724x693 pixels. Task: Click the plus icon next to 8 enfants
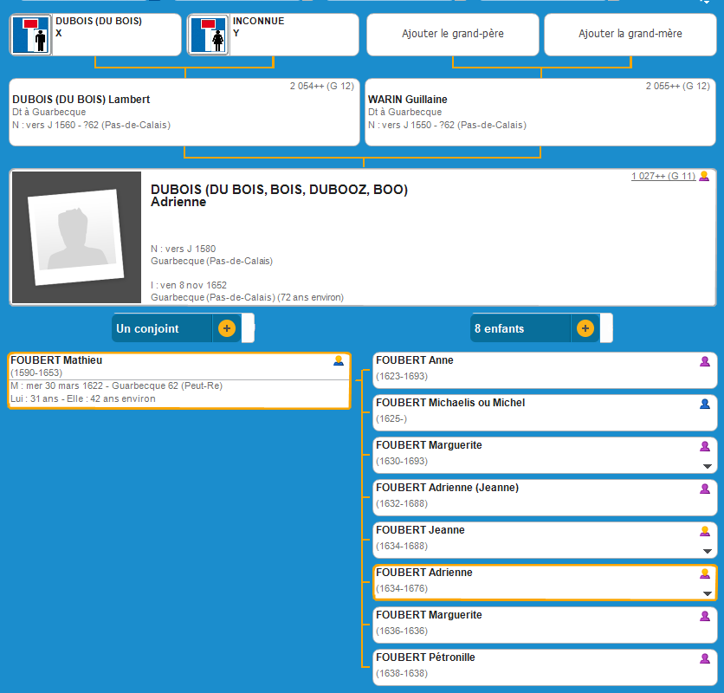585,328
